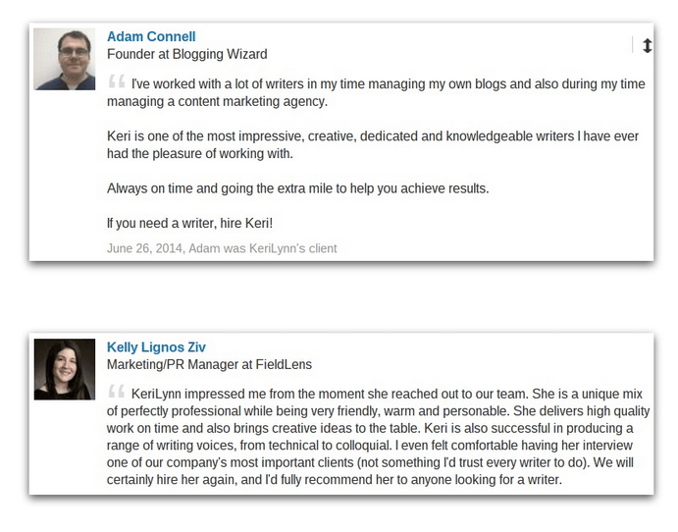678x532 pixels.
Task: Click the reorder up-down arrow icon
Action: [x=647, y=45]
